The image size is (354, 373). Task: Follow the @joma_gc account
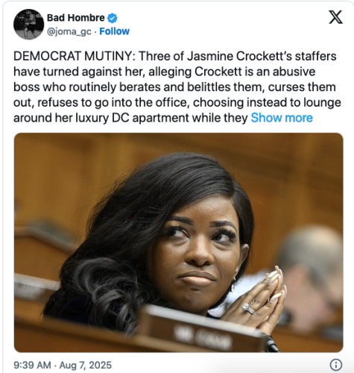pyautogui.click(x=114, y=31)
